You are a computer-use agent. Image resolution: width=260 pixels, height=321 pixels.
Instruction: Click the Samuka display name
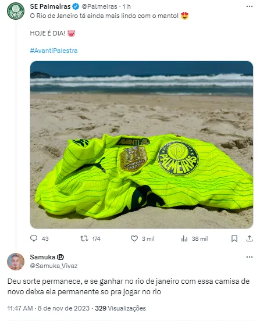(x=42, y=257)
